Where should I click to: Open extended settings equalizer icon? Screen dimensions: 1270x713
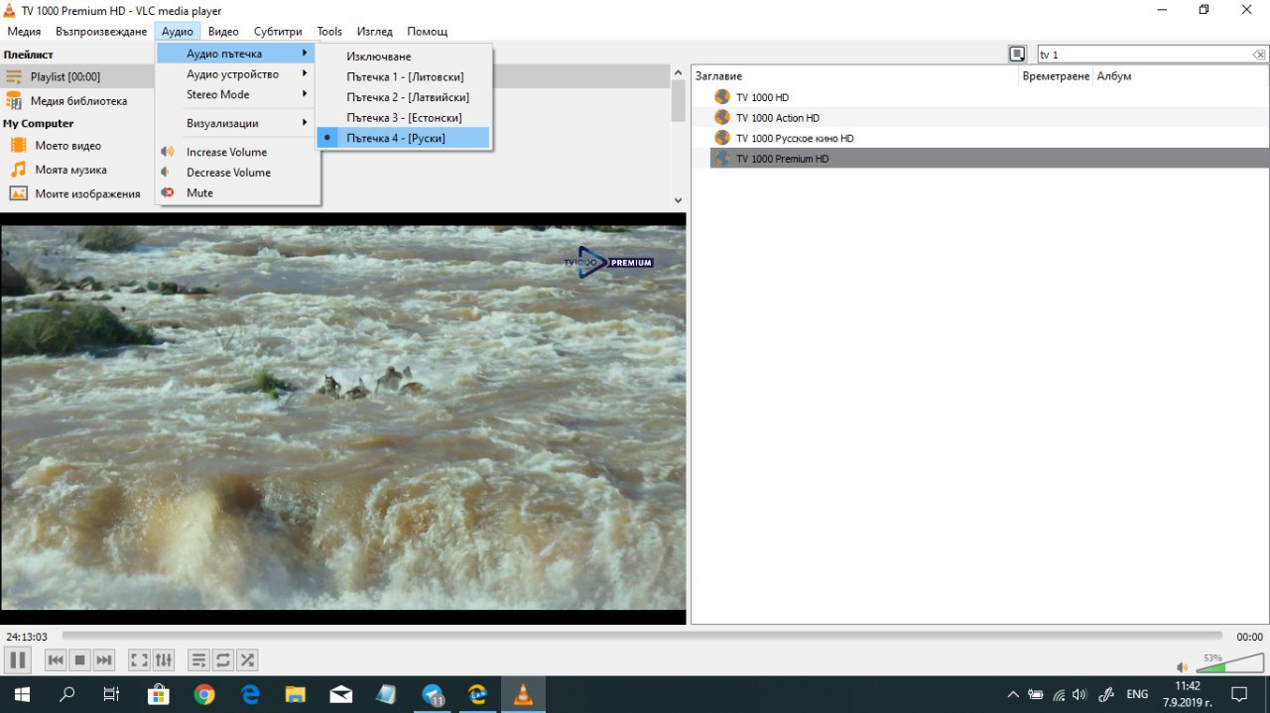click(x=164, y=659)
